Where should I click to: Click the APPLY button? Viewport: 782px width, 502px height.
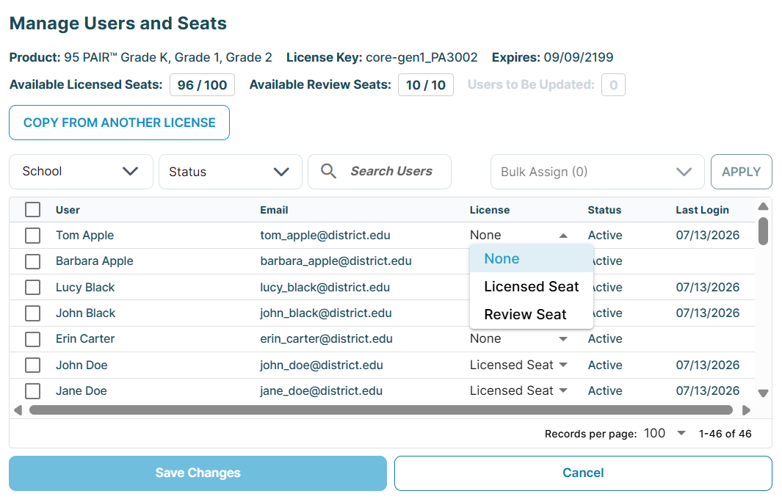pos(741,172)
